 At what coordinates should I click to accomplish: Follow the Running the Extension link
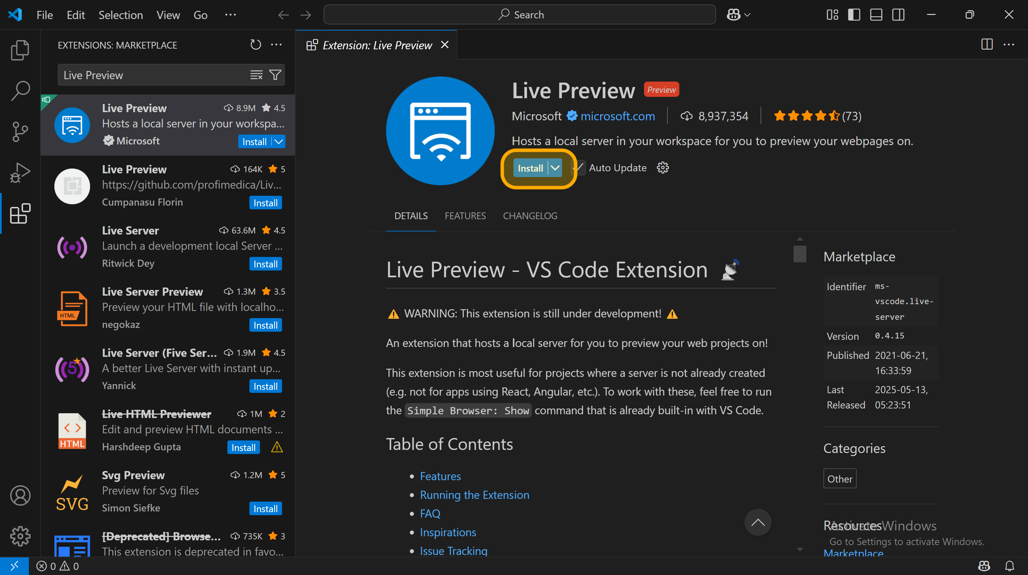pos(474,495)
